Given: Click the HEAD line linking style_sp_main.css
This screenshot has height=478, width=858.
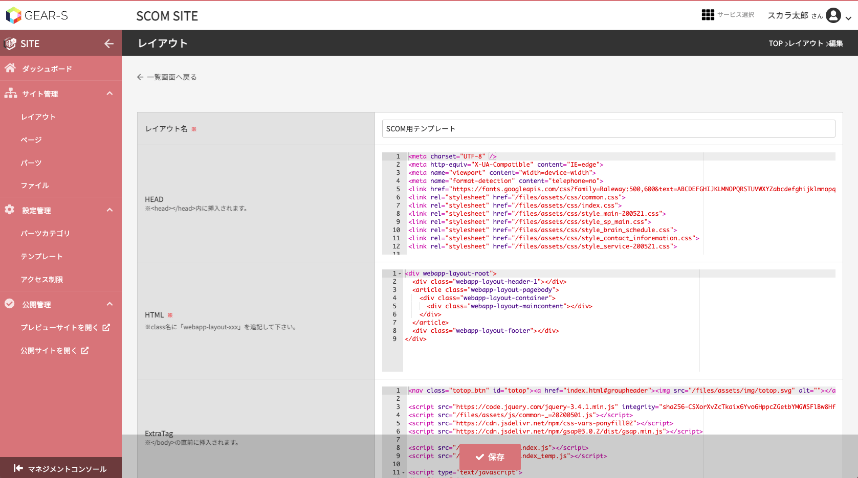Looking at the screenshot, I should (530, 222).
